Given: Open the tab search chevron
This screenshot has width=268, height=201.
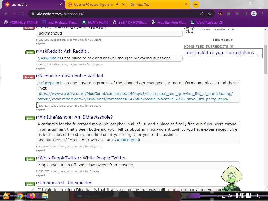Looking at the screenshot, I should [226, 4].
